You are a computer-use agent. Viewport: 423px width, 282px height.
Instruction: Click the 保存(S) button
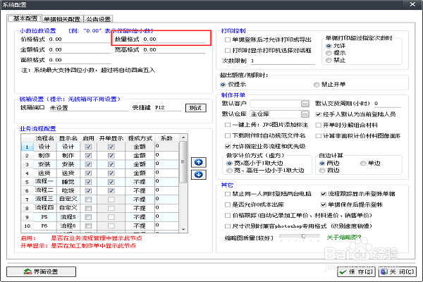click(356, 271)
